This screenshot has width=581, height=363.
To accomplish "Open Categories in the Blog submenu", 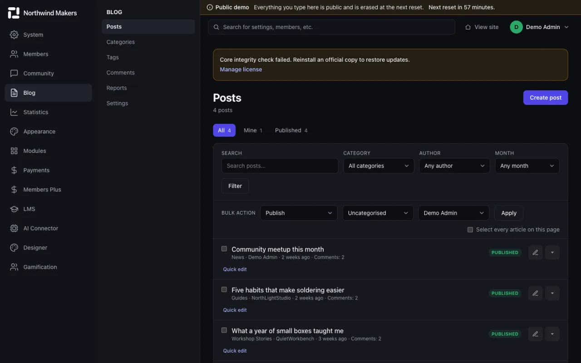I will click(x=148, y=42).
